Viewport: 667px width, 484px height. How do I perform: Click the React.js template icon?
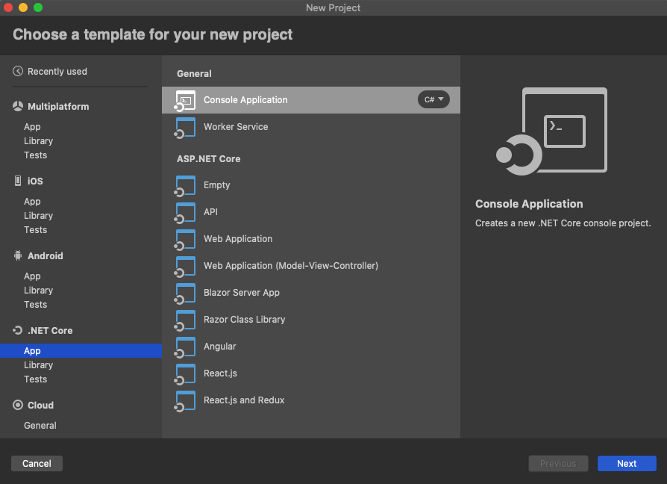coord(185,374)
